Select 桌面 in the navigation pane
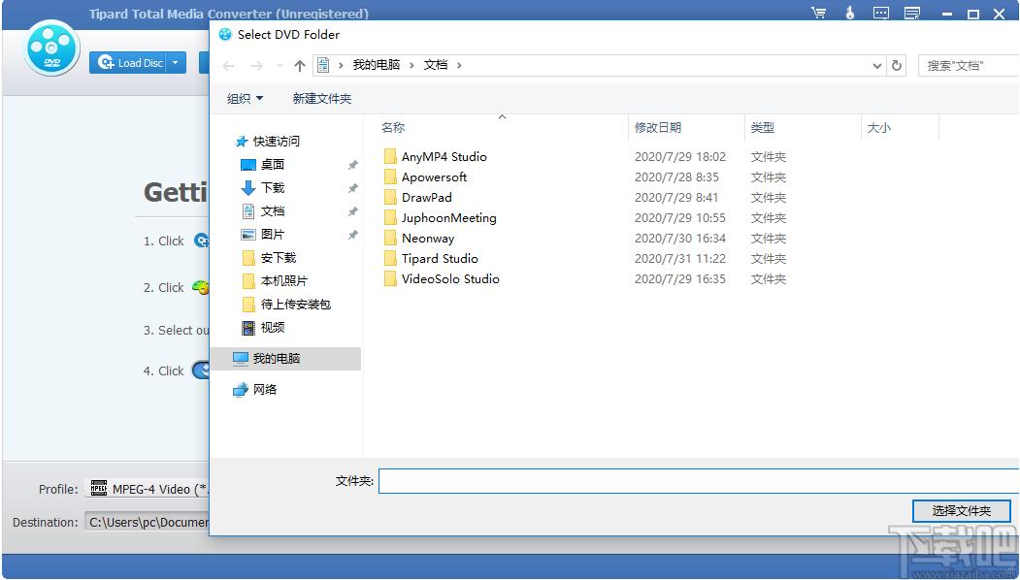Image resolution: width=1020 pixels, height=580 pixels. tap(272, 165)
